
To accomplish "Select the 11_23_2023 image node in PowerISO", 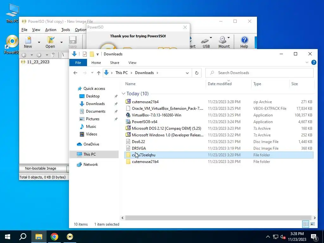I will click(x=38, y=62).
